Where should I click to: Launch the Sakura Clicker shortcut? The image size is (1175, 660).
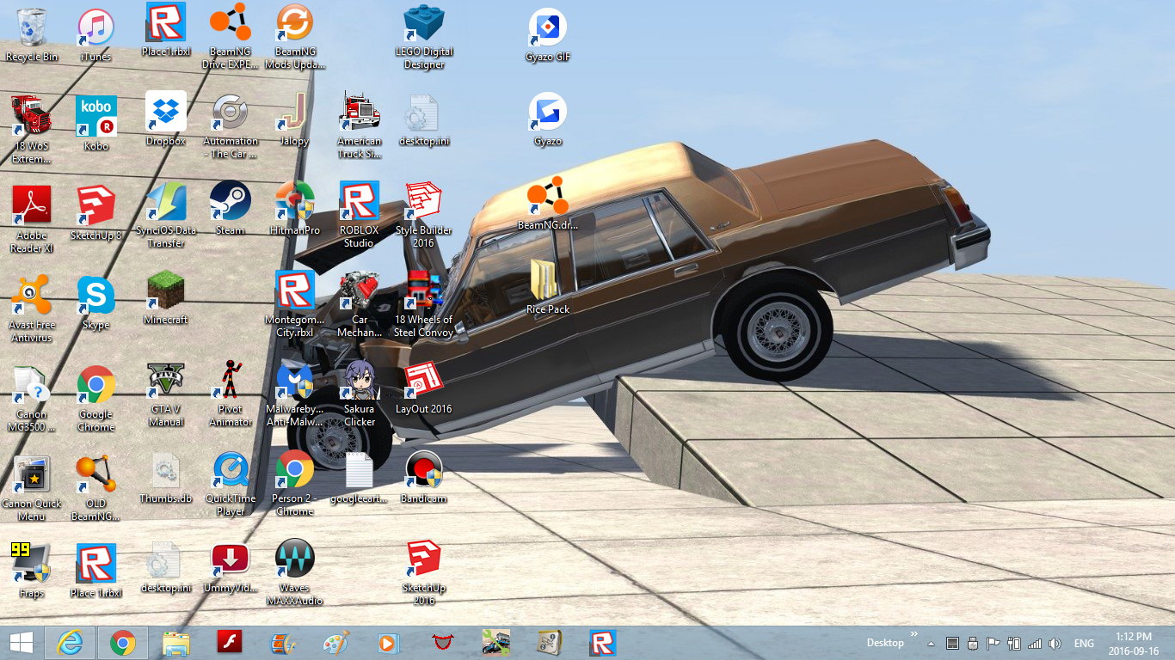point(360,394)
